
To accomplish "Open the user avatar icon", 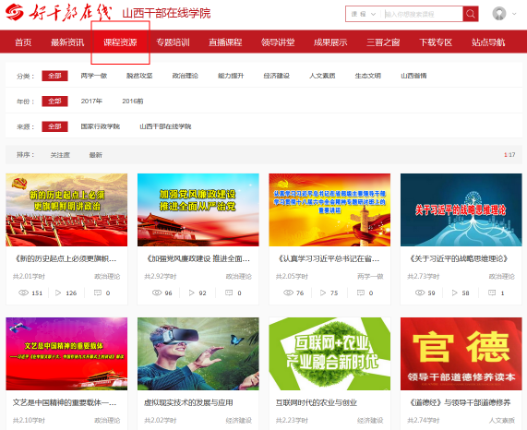I will 499,14.
